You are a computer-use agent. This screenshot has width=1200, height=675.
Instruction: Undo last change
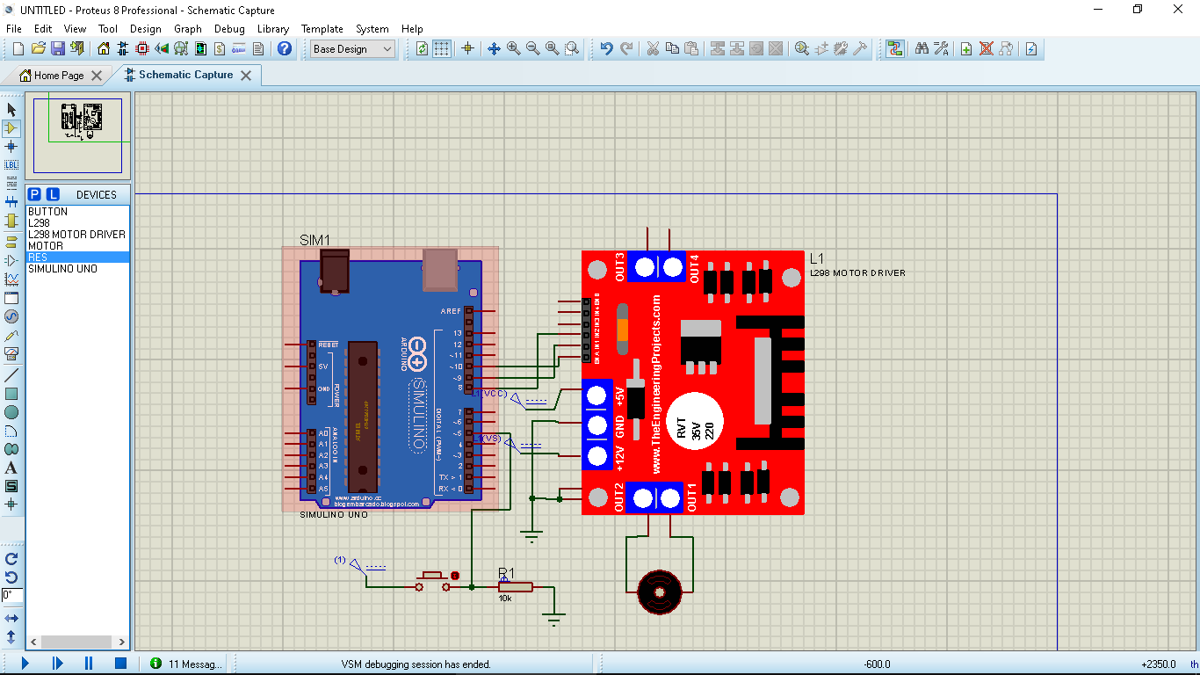606,48
